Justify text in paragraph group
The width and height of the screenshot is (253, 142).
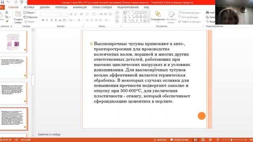(100, 20)
